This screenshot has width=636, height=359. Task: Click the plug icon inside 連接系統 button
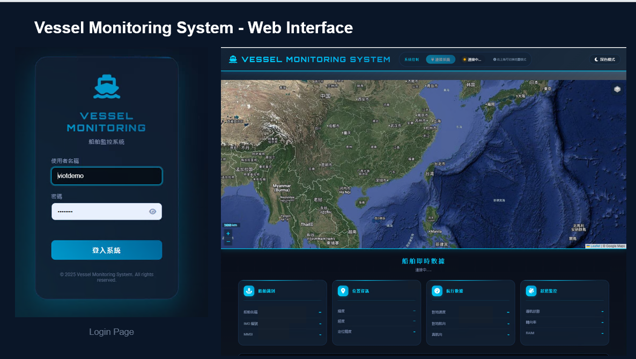click(432, 59)
